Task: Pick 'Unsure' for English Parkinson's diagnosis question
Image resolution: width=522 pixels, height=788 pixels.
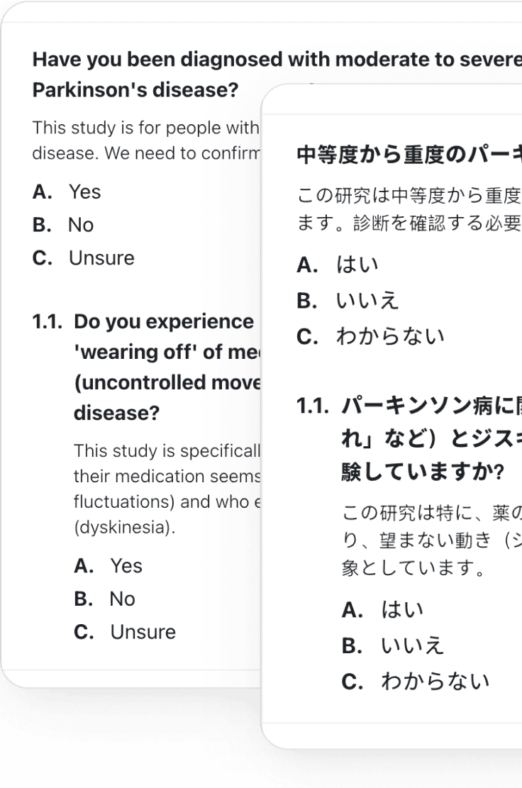Action: coord(101,258)
